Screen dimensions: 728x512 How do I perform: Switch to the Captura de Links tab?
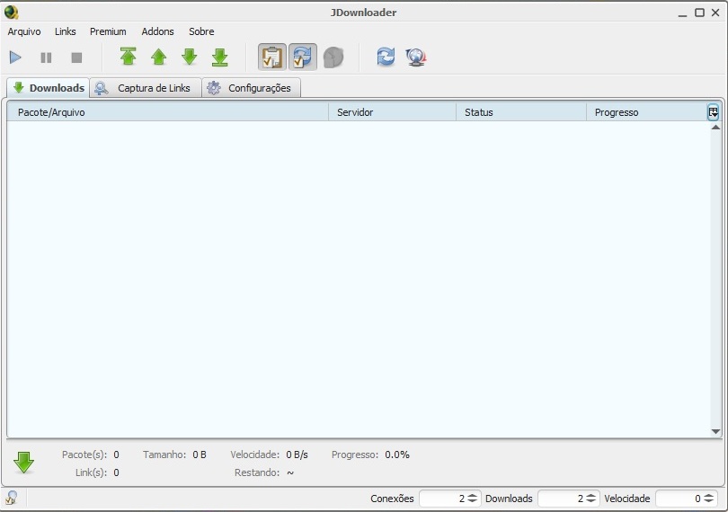tap(146, 88)
